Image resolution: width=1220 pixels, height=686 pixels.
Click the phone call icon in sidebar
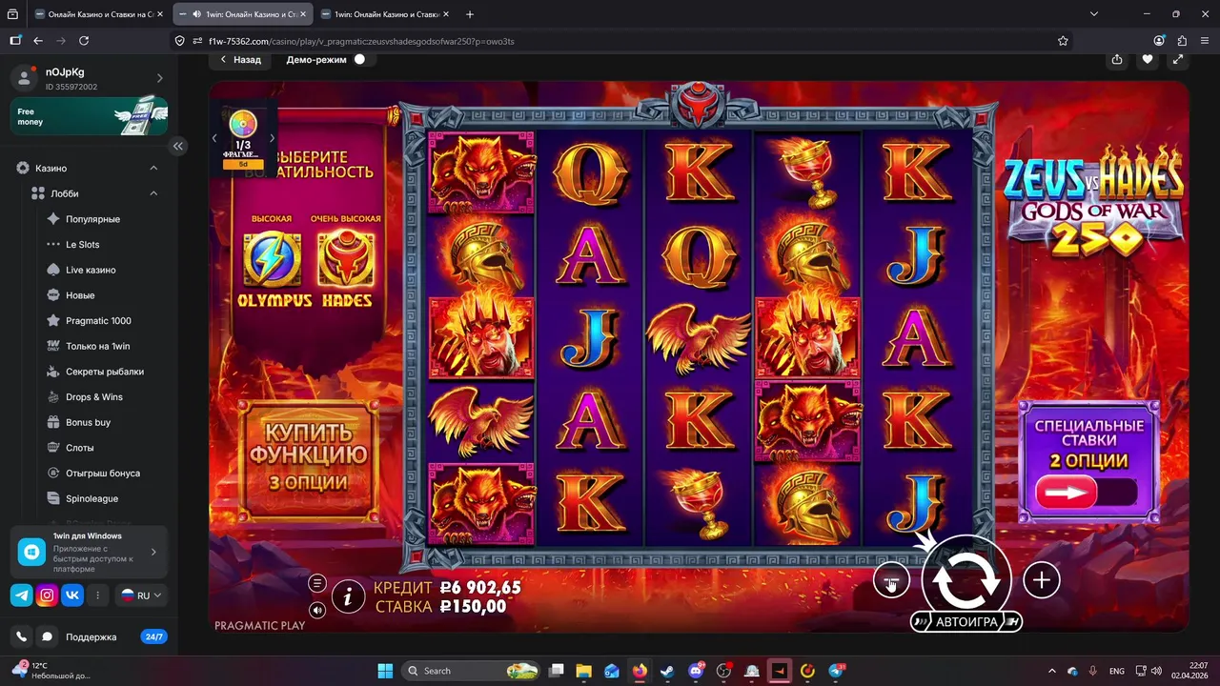coord(21,636)
